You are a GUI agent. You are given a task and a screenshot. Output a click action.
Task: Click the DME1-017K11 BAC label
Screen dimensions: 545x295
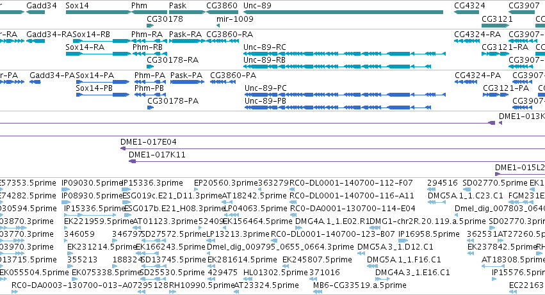pos(157,155)
